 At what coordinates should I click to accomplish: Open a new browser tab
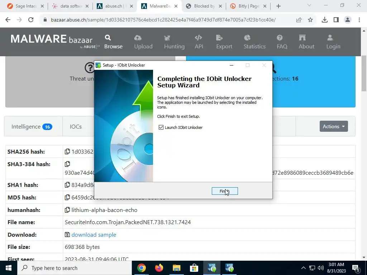[x=278, y=6]
